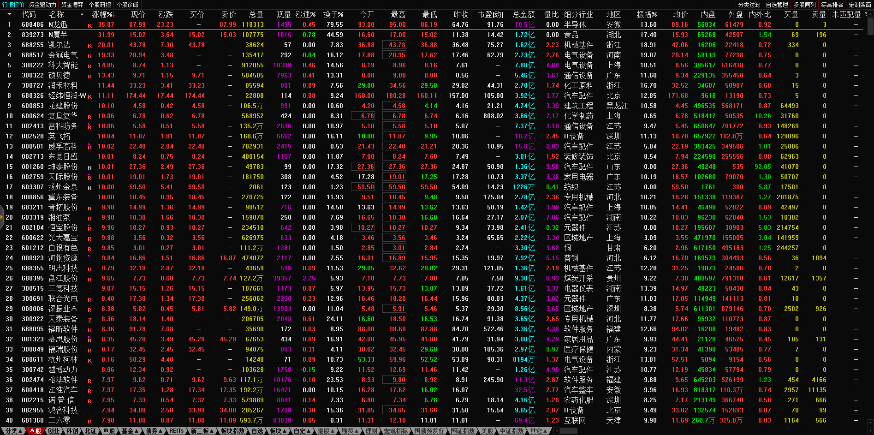Select the 科创 market tab at bottom
Image resolution: width=874 pixels, height=435 pixels.
pyautogui.click(x=72, y=431)
